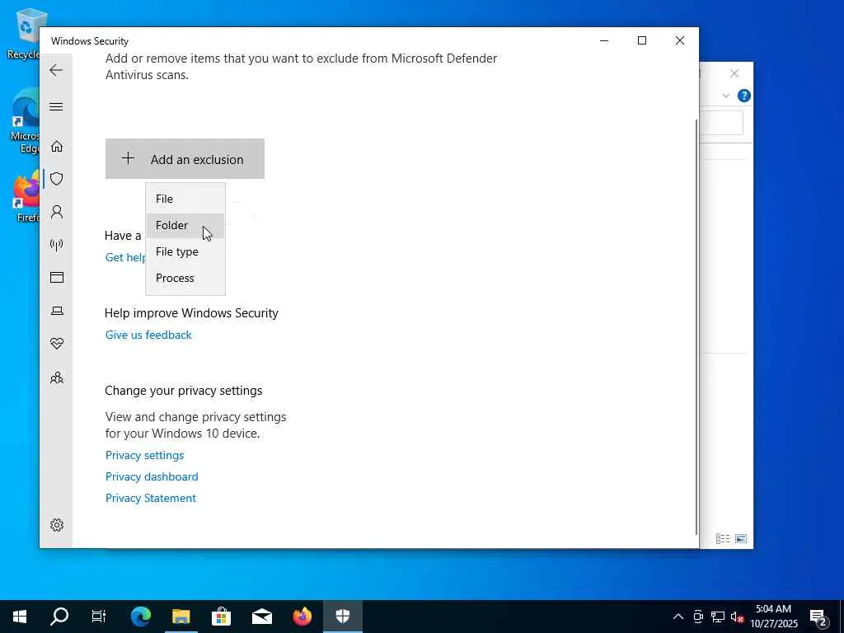Viewport: 844px width, 633px height.
Task: Open the clock showing 5:04 AM
Action: coord(773,617)
